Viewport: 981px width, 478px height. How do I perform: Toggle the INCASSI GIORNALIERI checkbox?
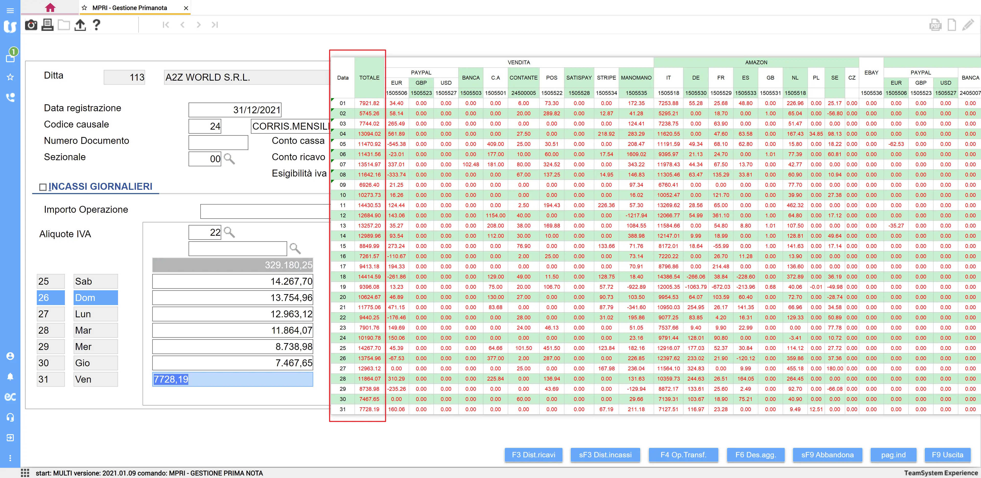click(43, 187)
